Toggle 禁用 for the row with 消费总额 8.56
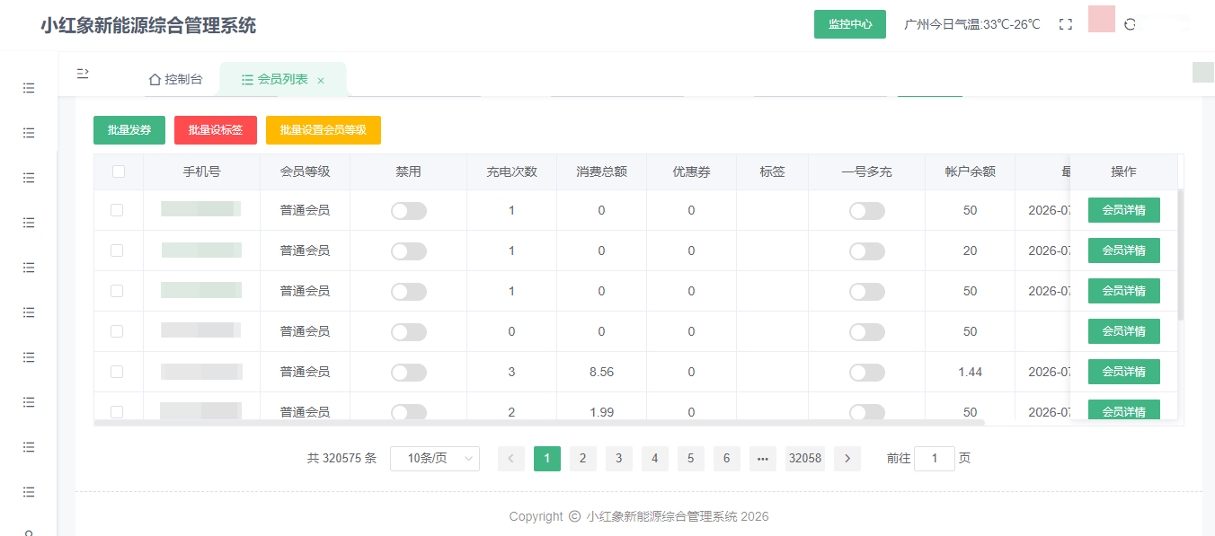Screen dimensions: 1215x536 [x=409, y=373]
